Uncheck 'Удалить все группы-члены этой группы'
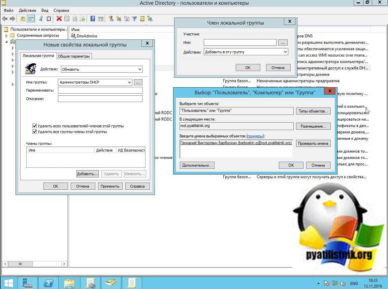Screen dimensions: 388x289 (x=34, y=132)
